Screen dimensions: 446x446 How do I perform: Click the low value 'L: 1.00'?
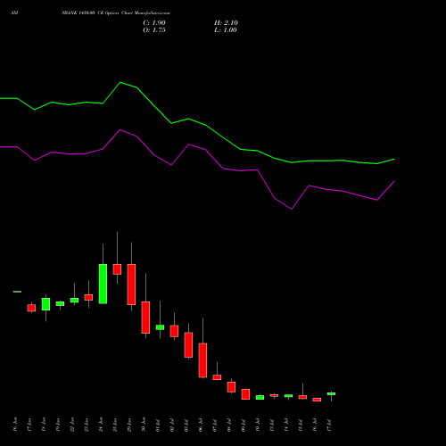226,30
